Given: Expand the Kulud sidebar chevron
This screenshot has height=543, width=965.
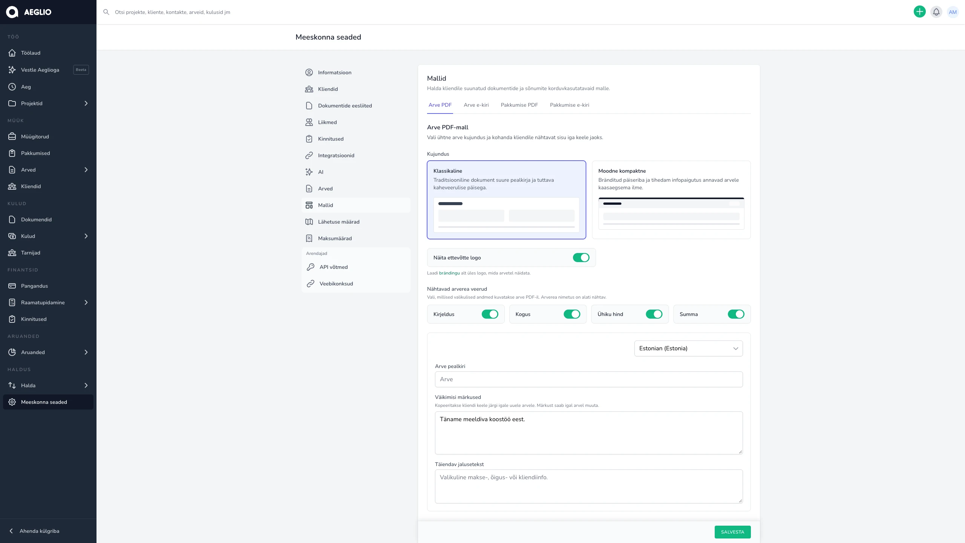Looking at the screenshot, I should (x=86, y=236).
